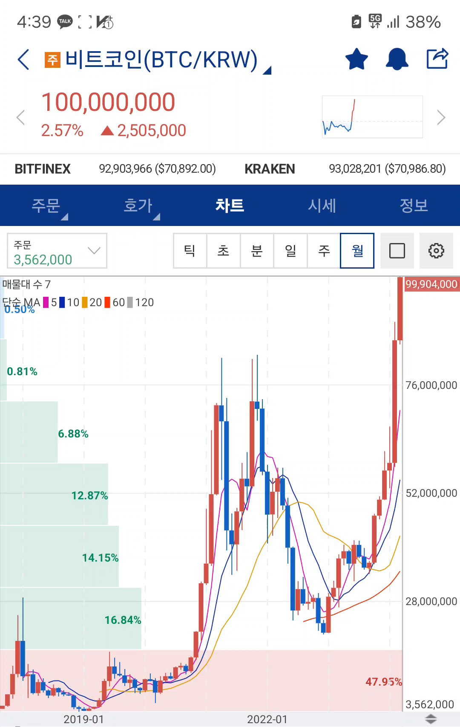Tap the 2.57% change value

coord(62,130)
